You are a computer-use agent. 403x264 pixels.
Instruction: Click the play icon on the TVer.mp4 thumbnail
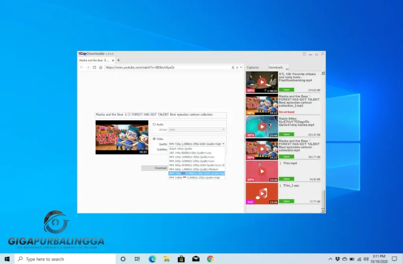click(x=261, y=171)
